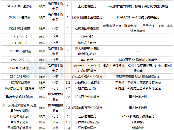
Task: Click '江苏恒瑞医药' in the 氟唑帕利胶囊 row
Action: pyautogui.click(x=87, y=116)
